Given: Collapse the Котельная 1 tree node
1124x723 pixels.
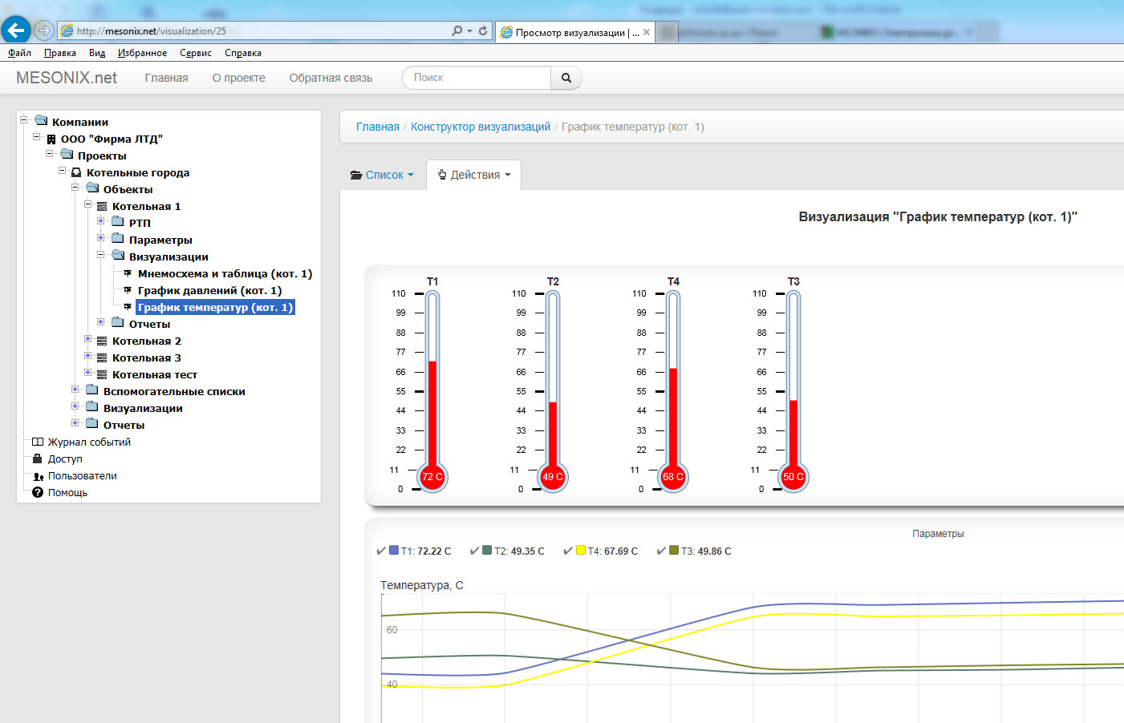Looking at the screenshot, I should pos(88,204).
